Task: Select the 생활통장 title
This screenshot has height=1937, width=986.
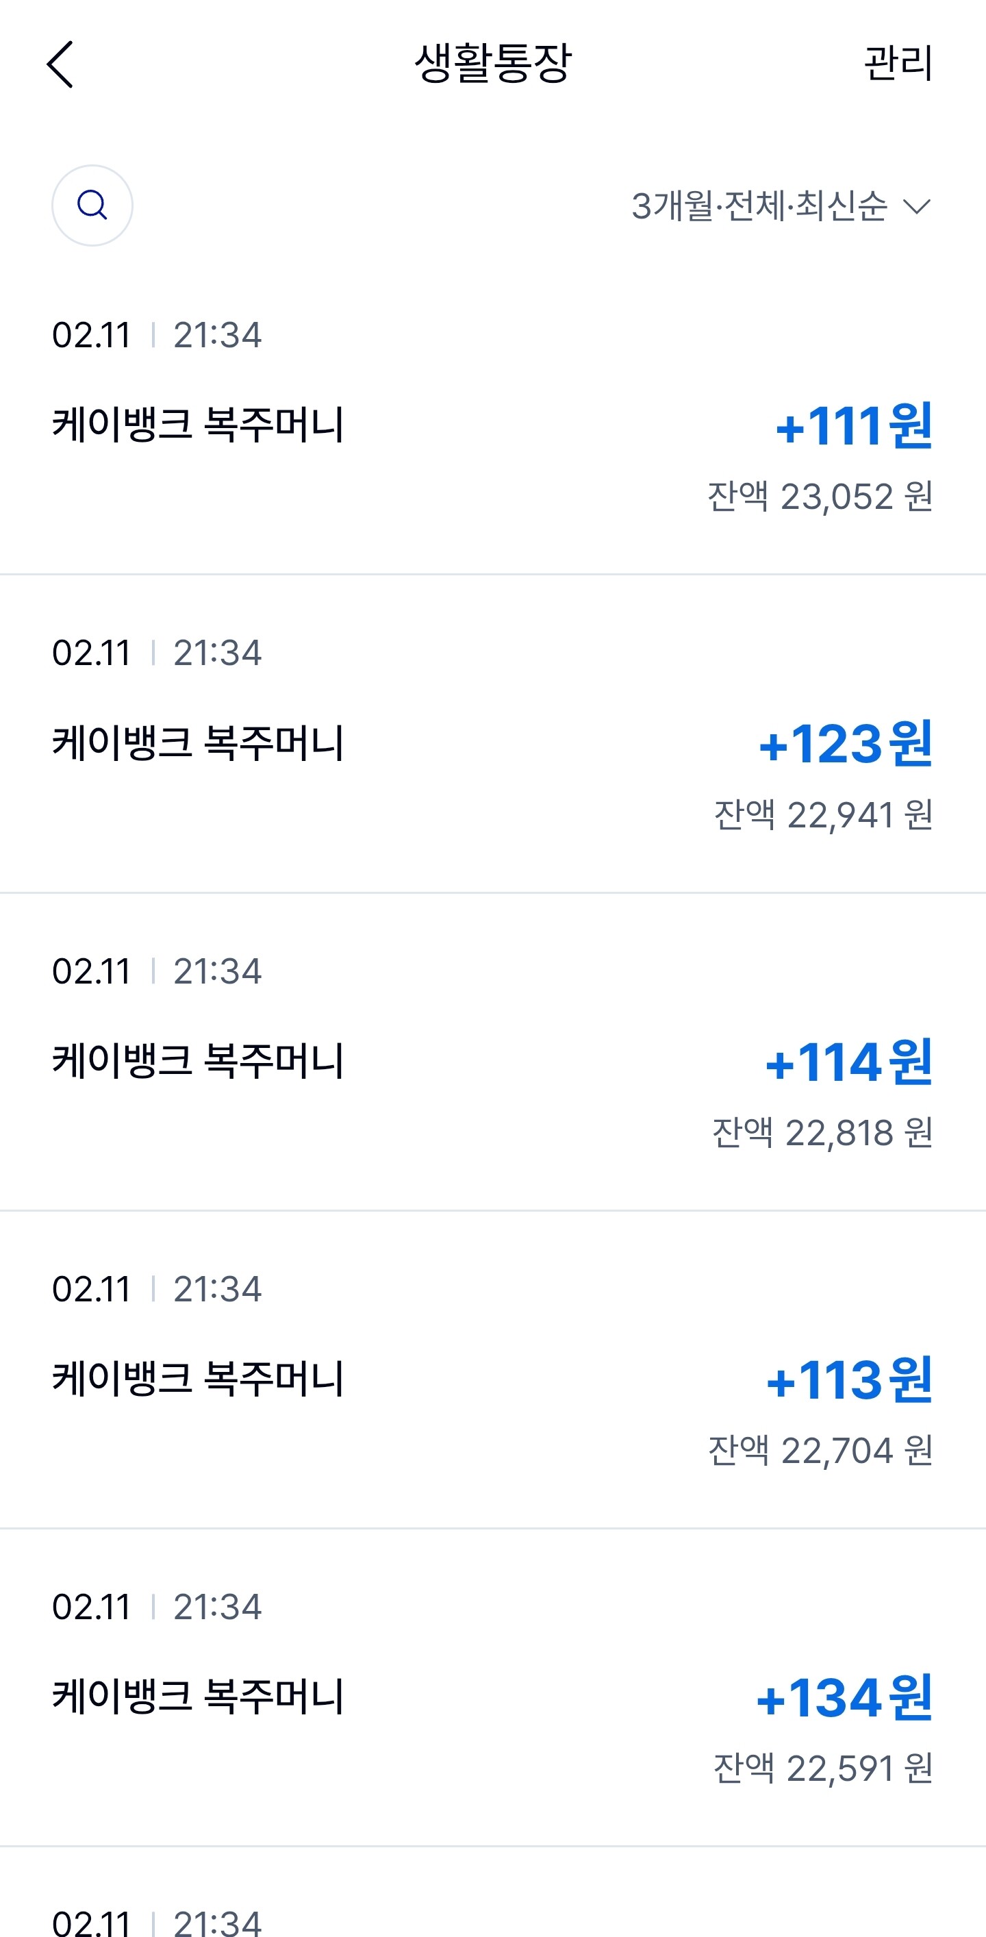Action: [x=493, y=62]
